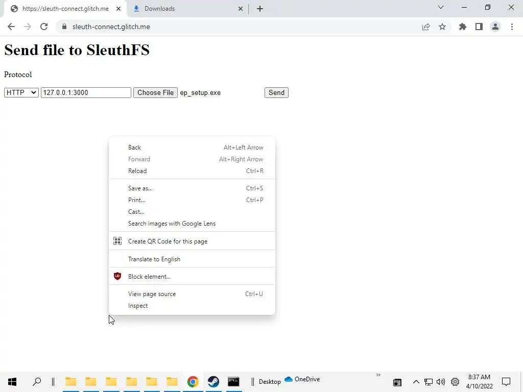Select Inspect in context menu
Screen dimensions: 523x392
tap(192, 305)
